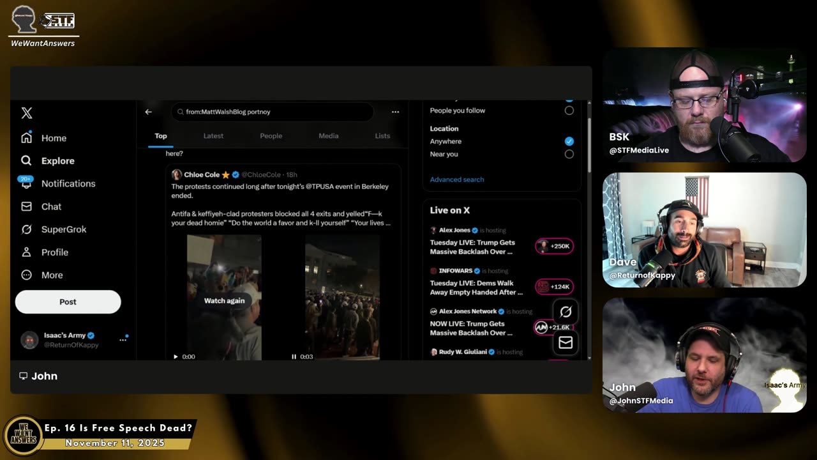Click the @ChloeCole handle link
The width and height of the screenshot is (817, 460).
[x=260, y=174]
